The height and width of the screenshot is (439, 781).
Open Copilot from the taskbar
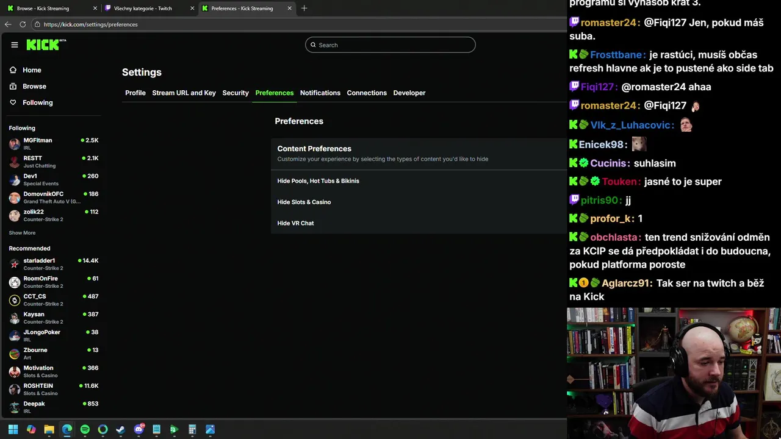tap(31, 429)
